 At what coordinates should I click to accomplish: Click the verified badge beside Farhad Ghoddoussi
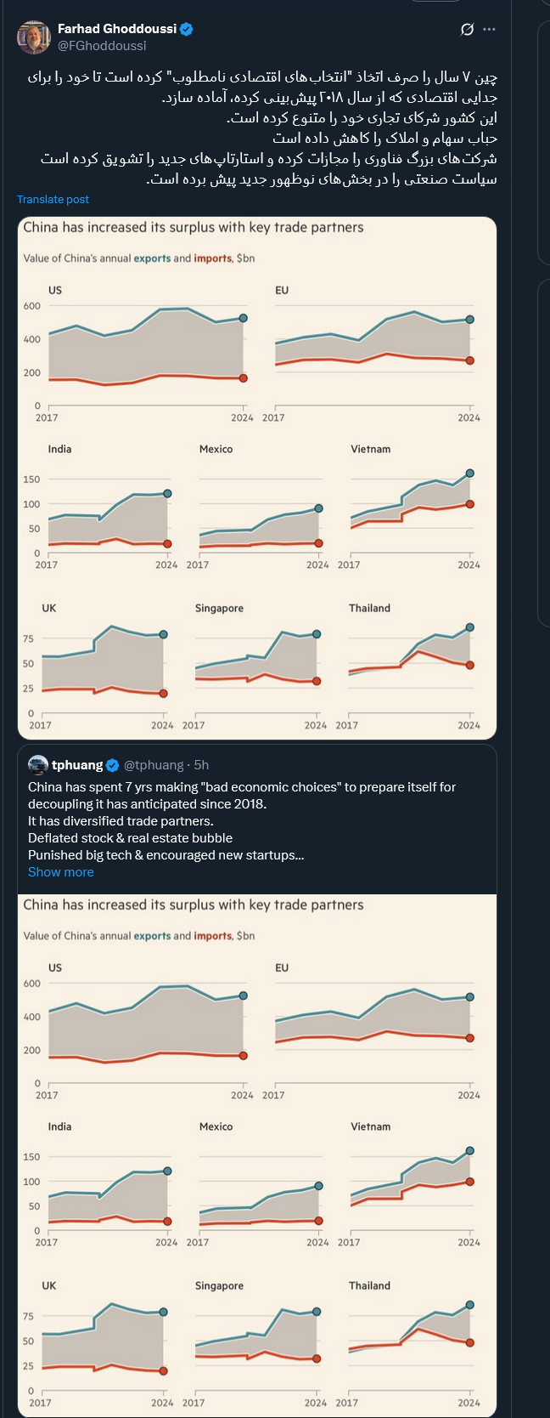[x=187, y=29]
